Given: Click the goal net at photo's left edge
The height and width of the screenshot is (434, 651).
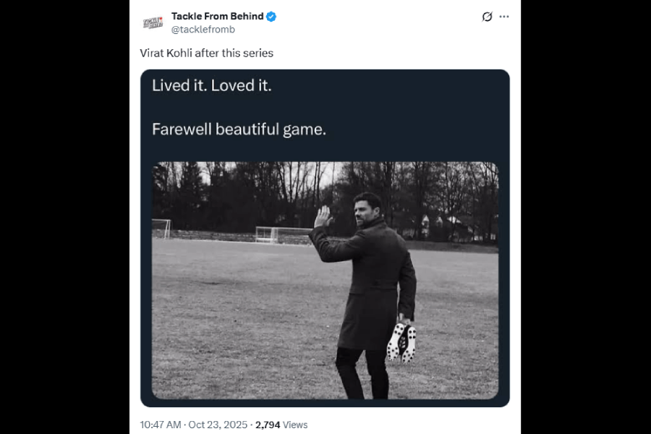Looking at the screenshot, I should 161,229.
